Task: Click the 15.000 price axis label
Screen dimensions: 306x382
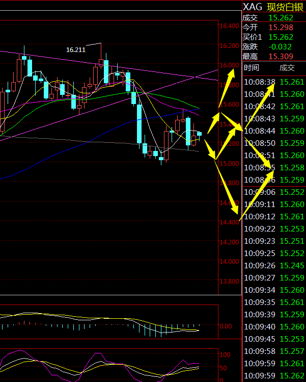Action: pyautogui.click(x=229, y=164)
